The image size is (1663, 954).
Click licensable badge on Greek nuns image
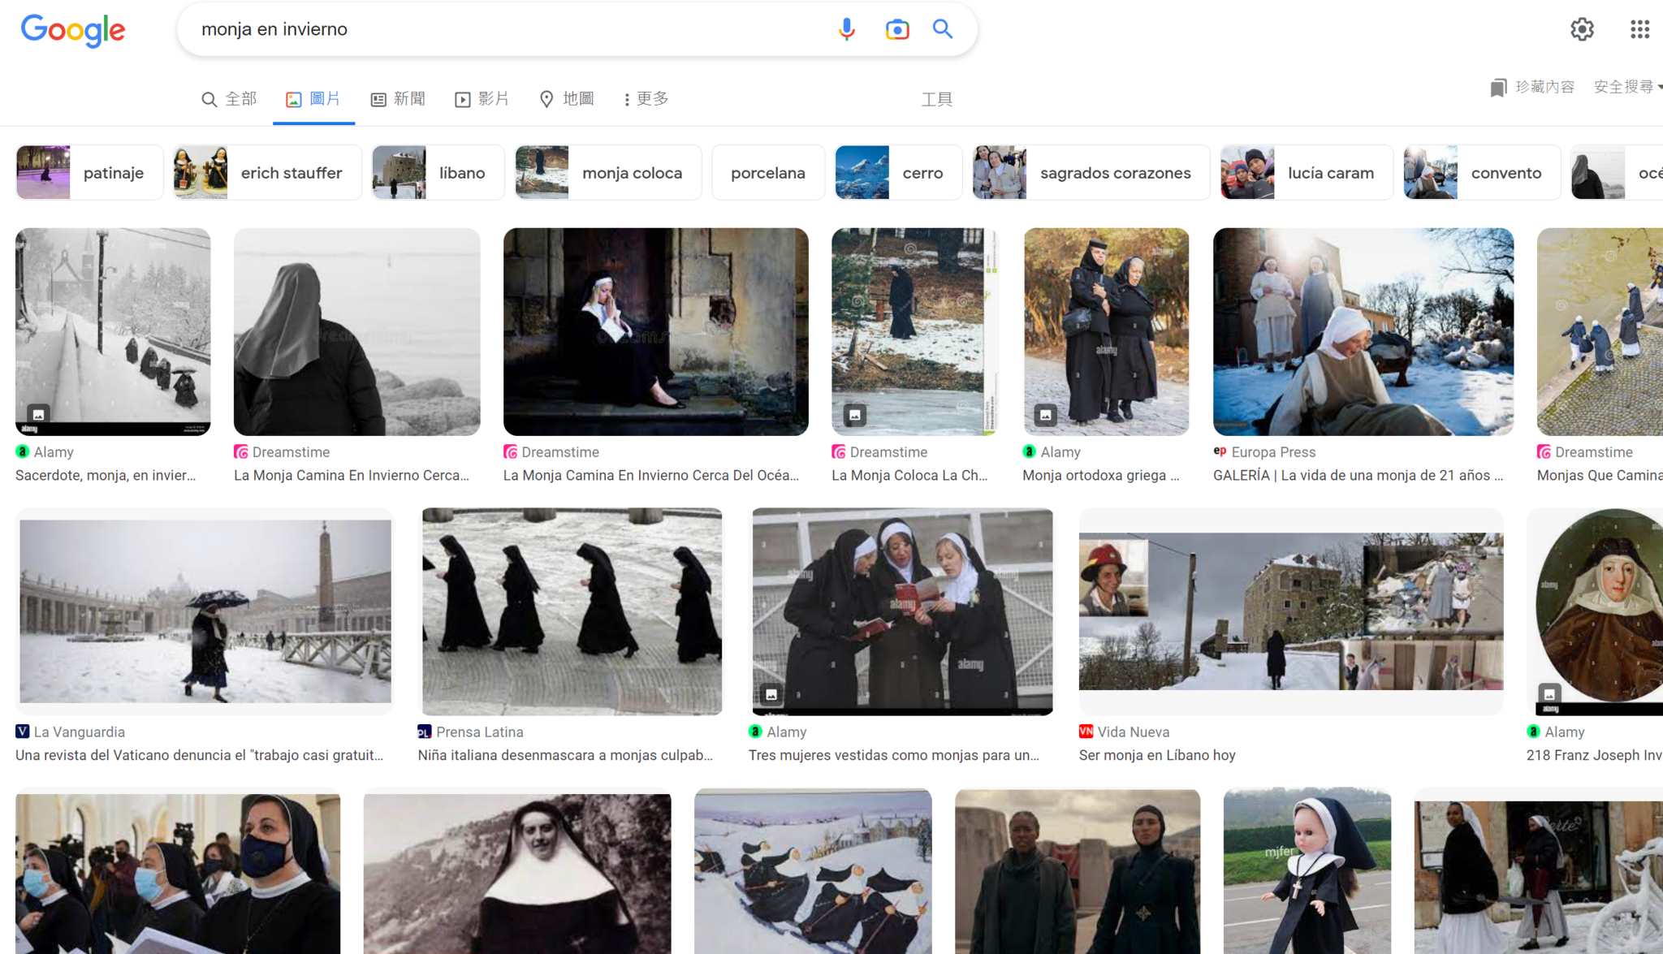pyautogui.click(x=1046, y=415)
